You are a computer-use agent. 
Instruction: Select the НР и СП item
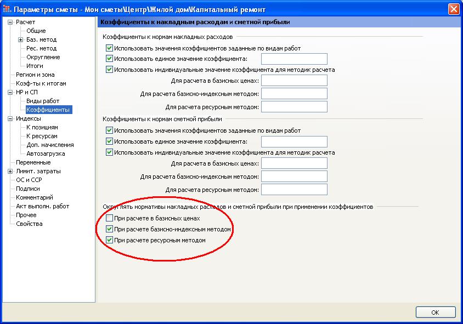[27, 92]
